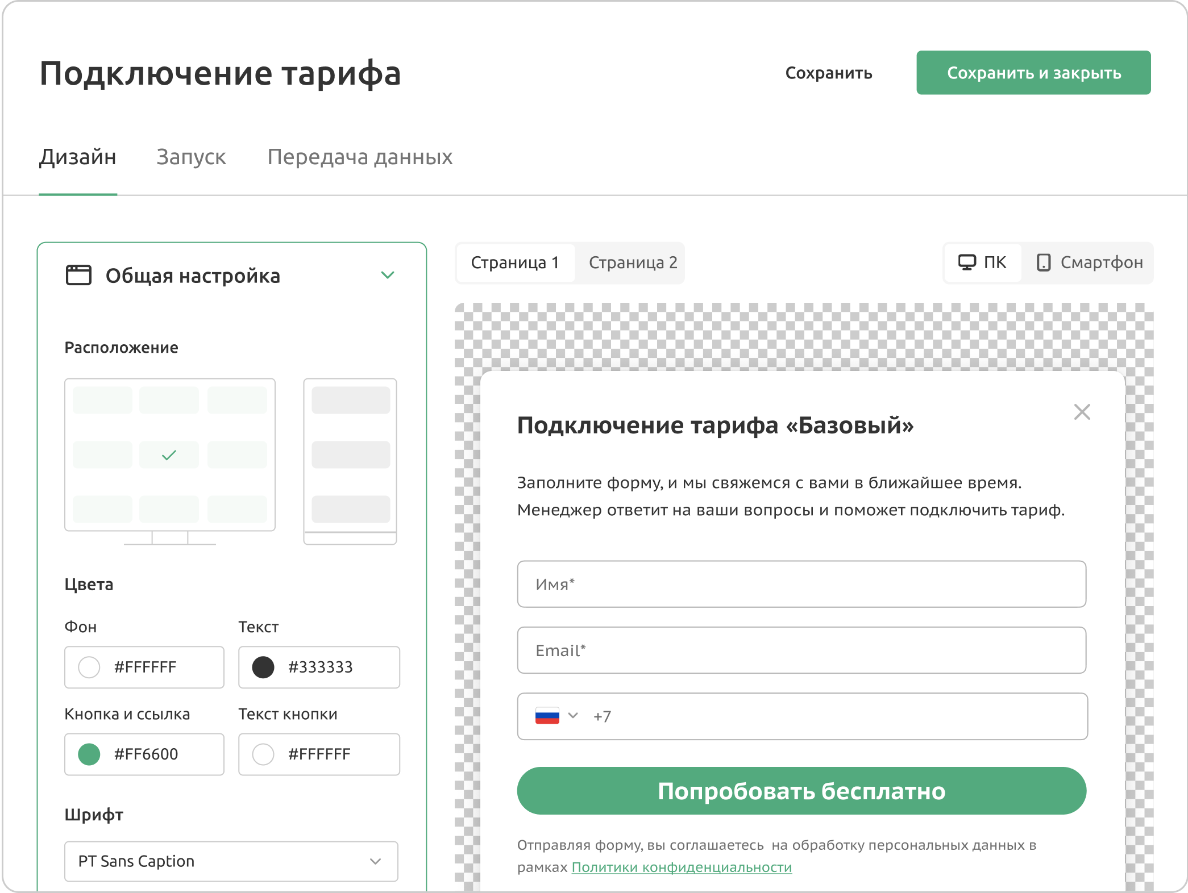This screenshot has width=1188, height=893.
Task: Select the middle-right desktop position cell
Action: point(237,455)
